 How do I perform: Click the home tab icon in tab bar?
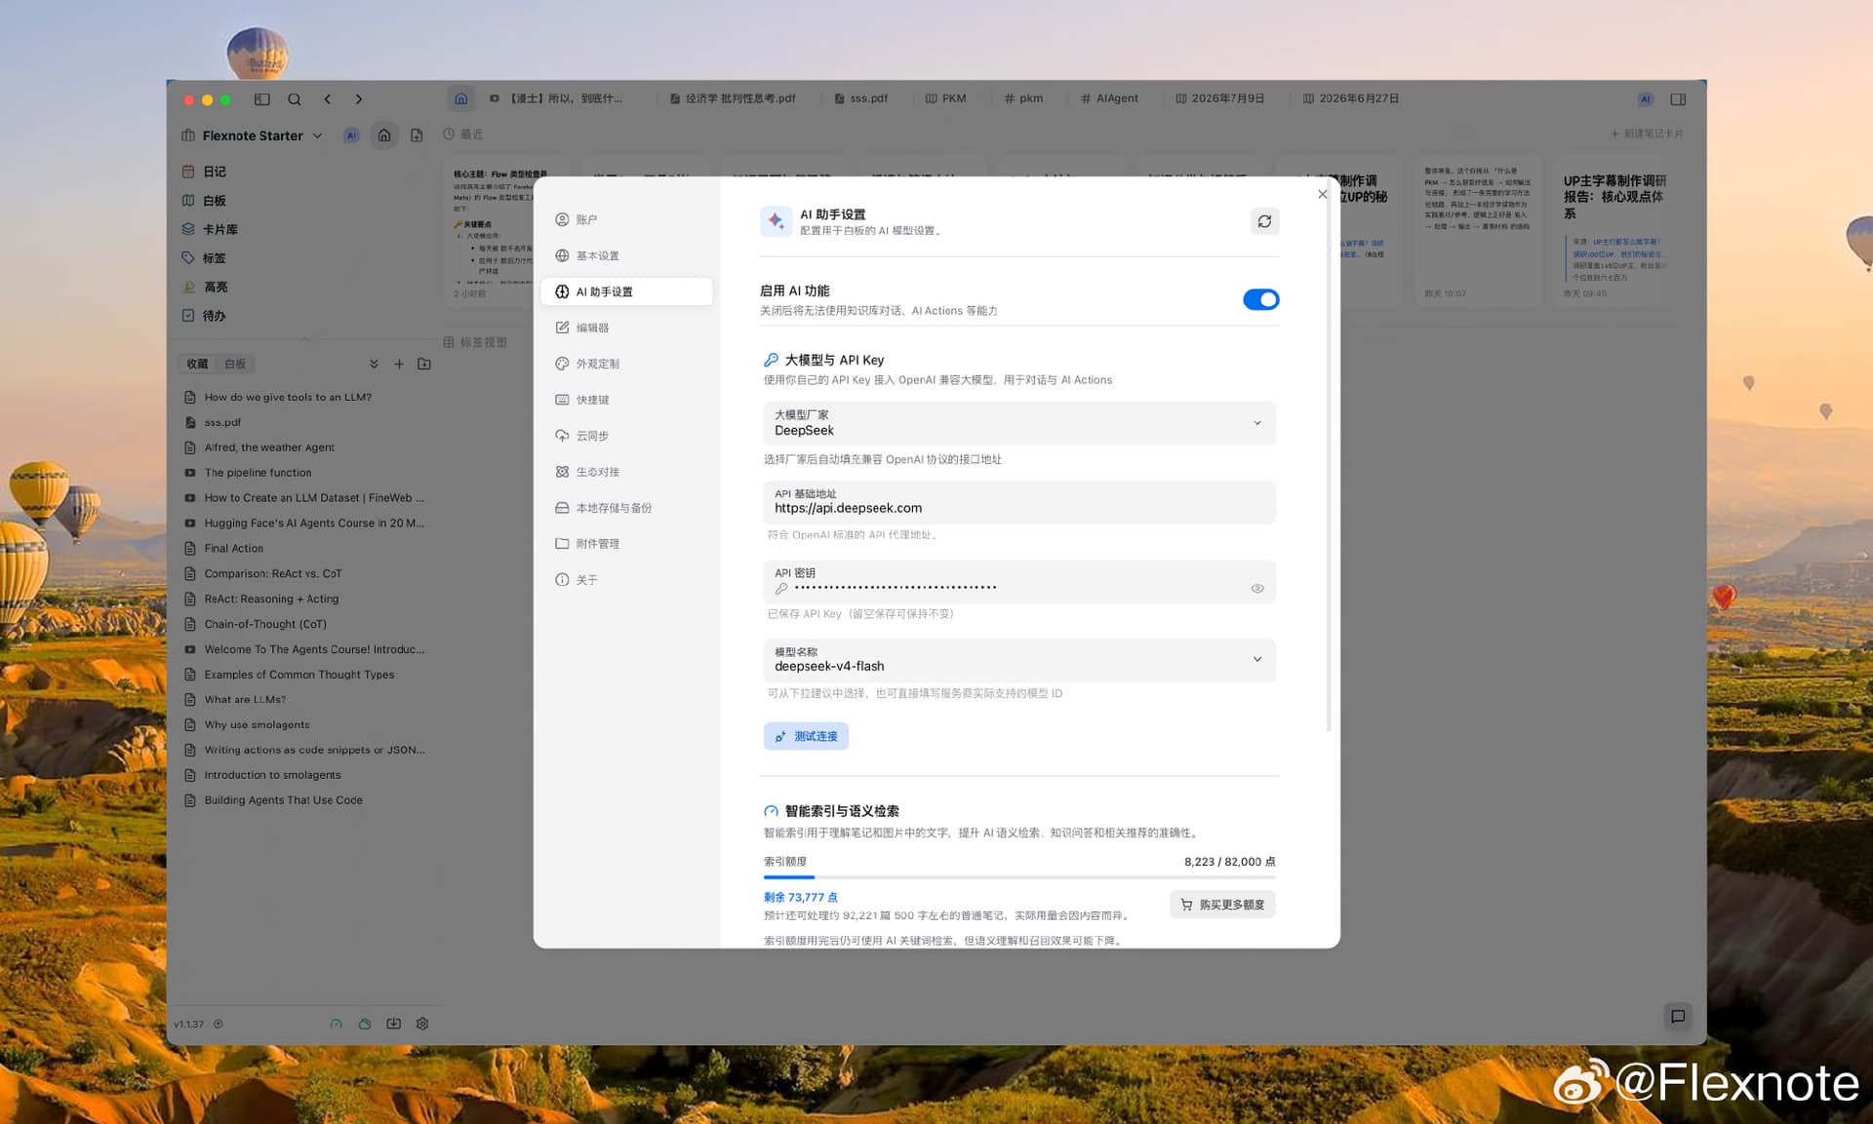coord(461,98)
